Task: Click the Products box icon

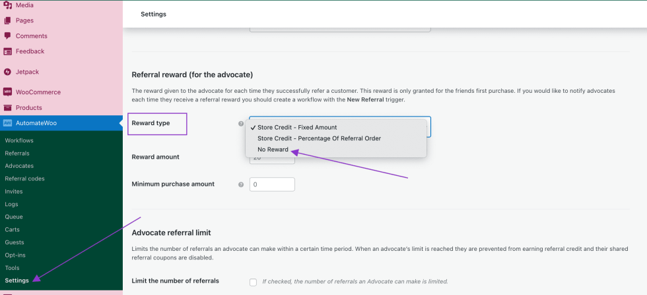Action: pos(8,107)
